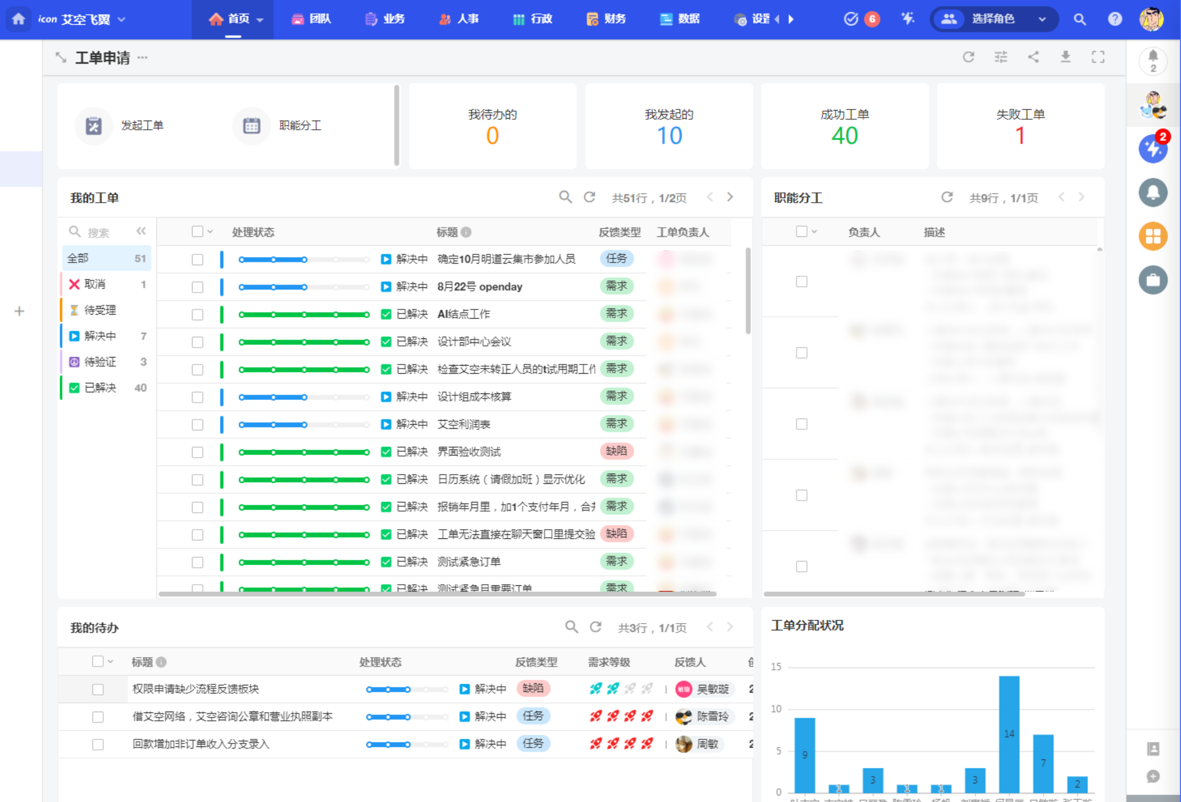This screenshot has width=1181, height=802.
Task: Filter 我的工单 by 解决中 status
Action: [x=106, y=336]
